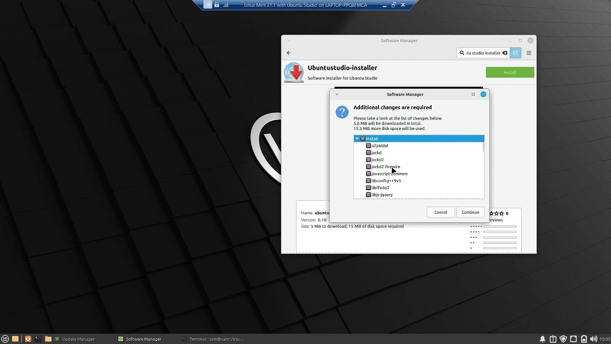This screenshot has height=344, width=611.
Task: Select the jackd2 package row
Action: (419, 160)
